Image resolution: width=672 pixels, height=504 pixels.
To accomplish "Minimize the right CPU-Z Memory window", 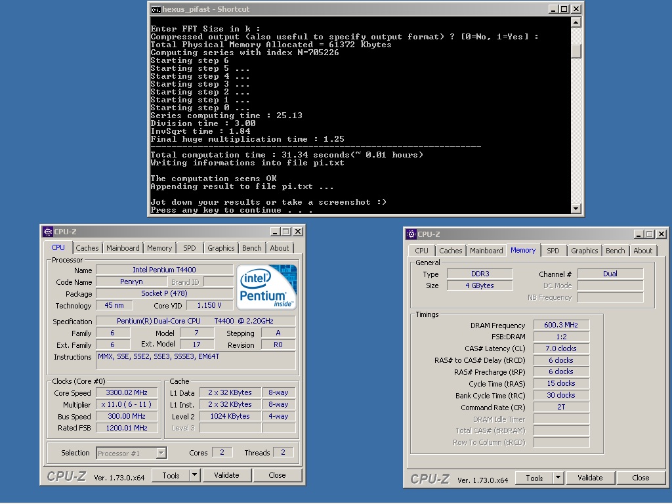I will (639, 234).
